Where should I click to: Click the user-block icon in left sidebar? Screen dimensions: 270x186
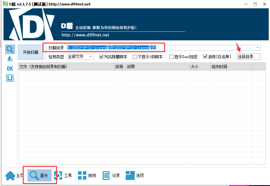click(x=10, y=59)
